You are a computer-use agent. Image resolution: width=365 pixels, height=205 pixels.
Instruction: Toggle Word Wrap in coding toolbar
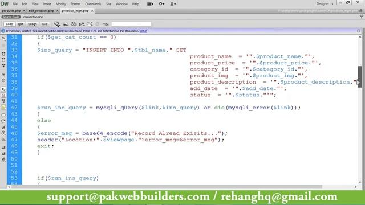point(3,101)
